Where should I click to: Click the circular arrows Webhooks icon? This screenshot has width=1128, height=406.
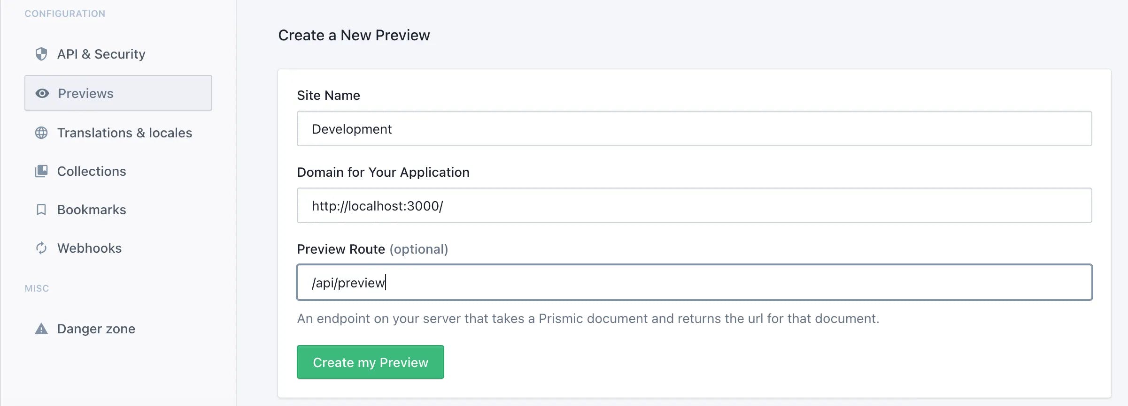pos(41,248)
